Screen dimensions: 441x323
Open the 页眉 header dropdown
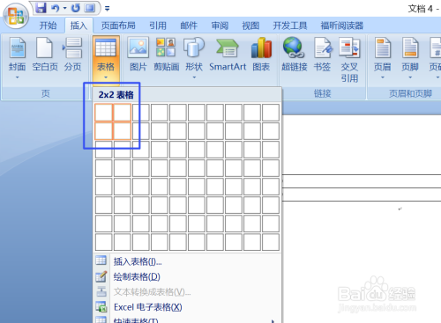click(383, 58)
